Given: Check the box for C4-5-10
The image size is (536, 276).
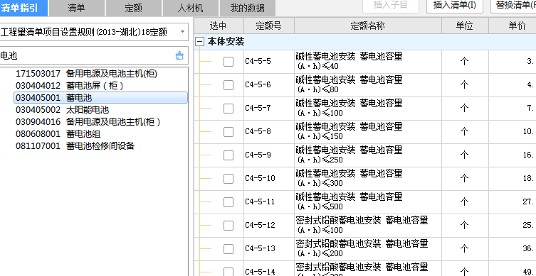Looking at the screenshot, I should click(228, 179).
